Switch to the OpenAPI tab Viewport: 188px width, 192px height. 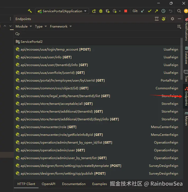click(x=48, y=184)
